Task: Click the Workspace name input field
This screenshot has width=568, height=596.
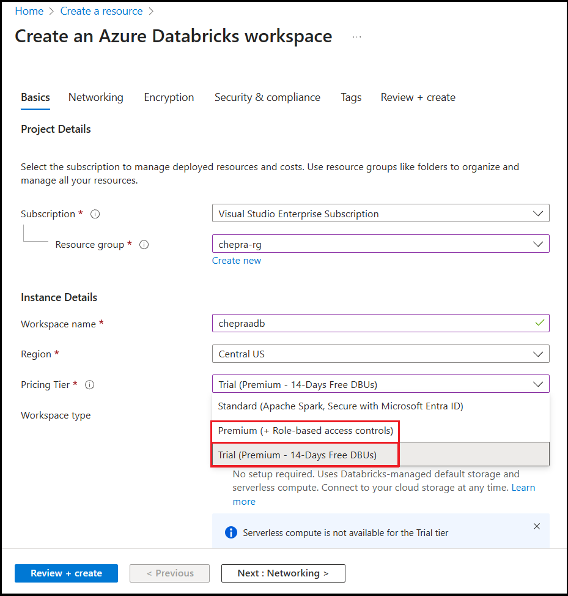Action: (x=373, y=324)
